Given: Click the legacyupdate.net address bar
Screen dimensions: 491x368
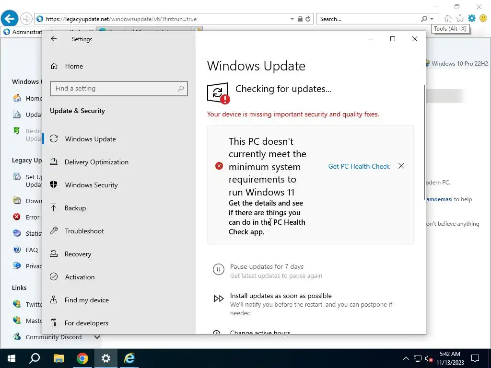Looking at the screenshot, I should pyautogui.click(x=163, y=19).
